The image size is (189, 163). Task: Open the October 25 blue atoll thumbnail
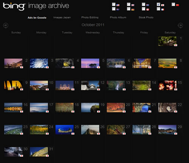[65, 129]
